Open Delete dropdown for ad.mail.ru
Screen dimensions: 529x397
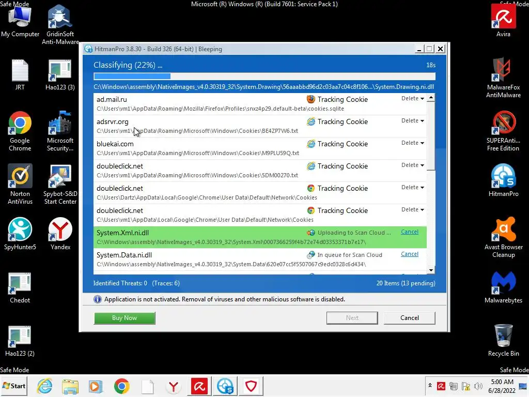coord(413,98)
